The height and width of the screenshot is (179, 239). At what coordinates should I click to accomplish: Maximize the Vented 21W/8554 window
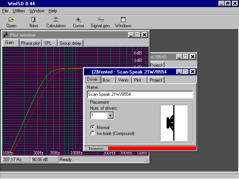point(186,72)
